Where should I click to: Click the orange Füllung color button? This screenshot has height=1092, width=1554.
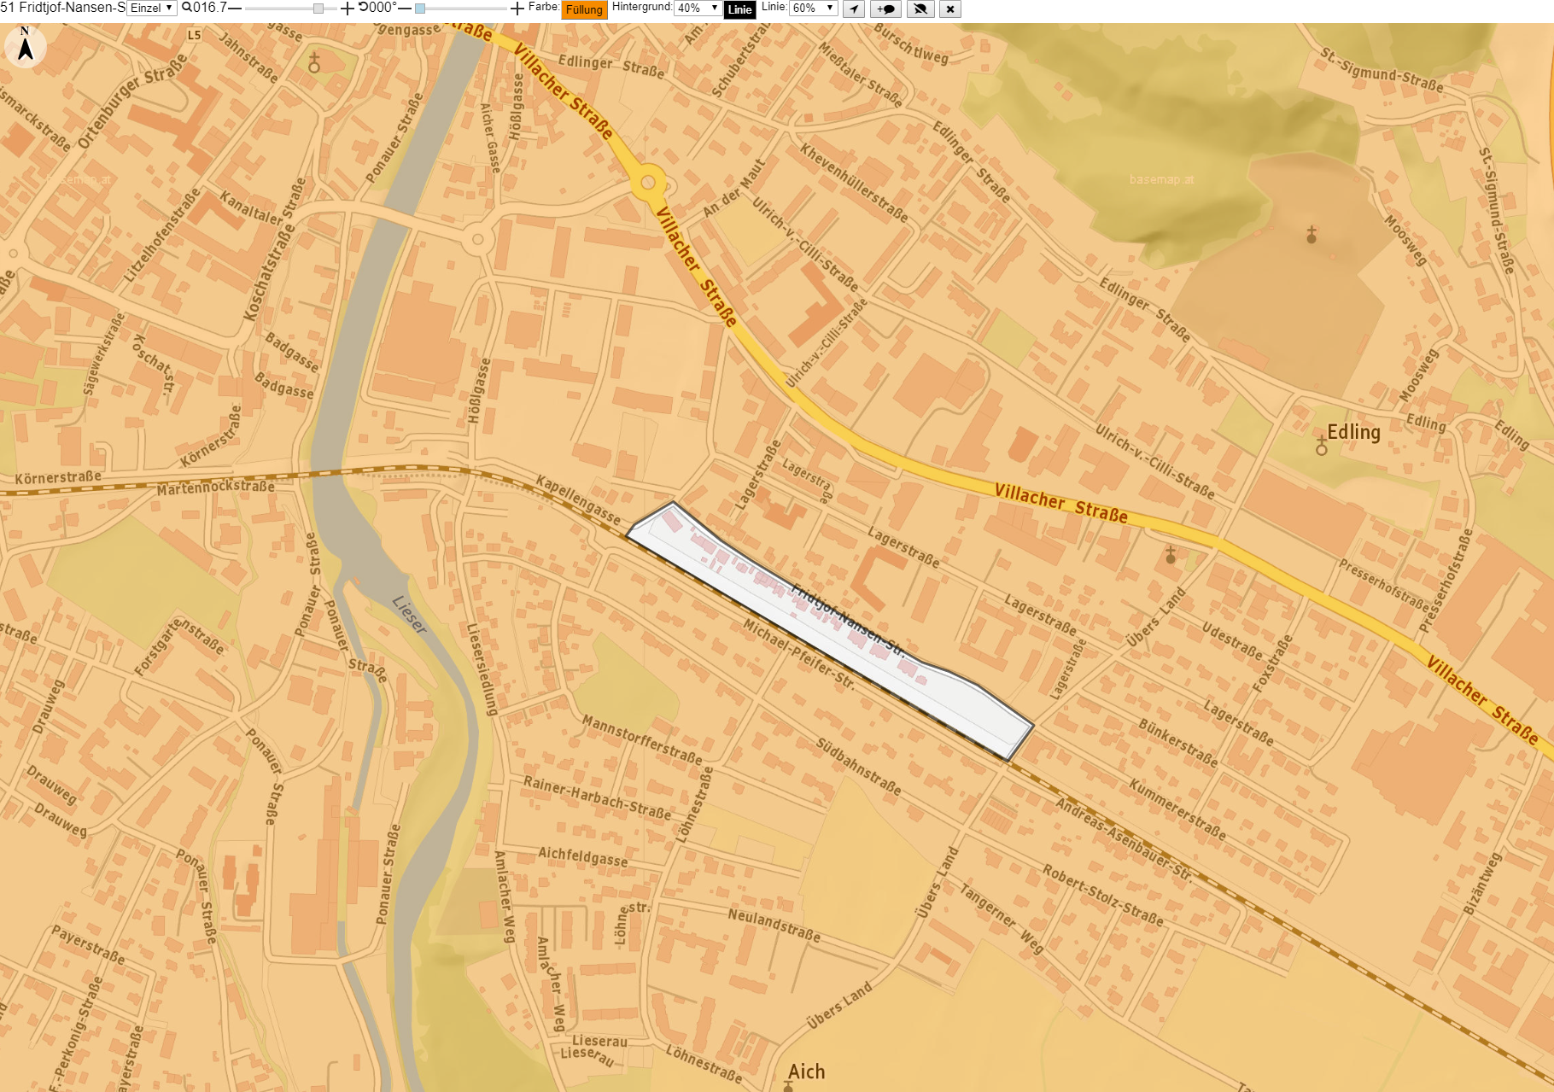[x=584, y=9]
